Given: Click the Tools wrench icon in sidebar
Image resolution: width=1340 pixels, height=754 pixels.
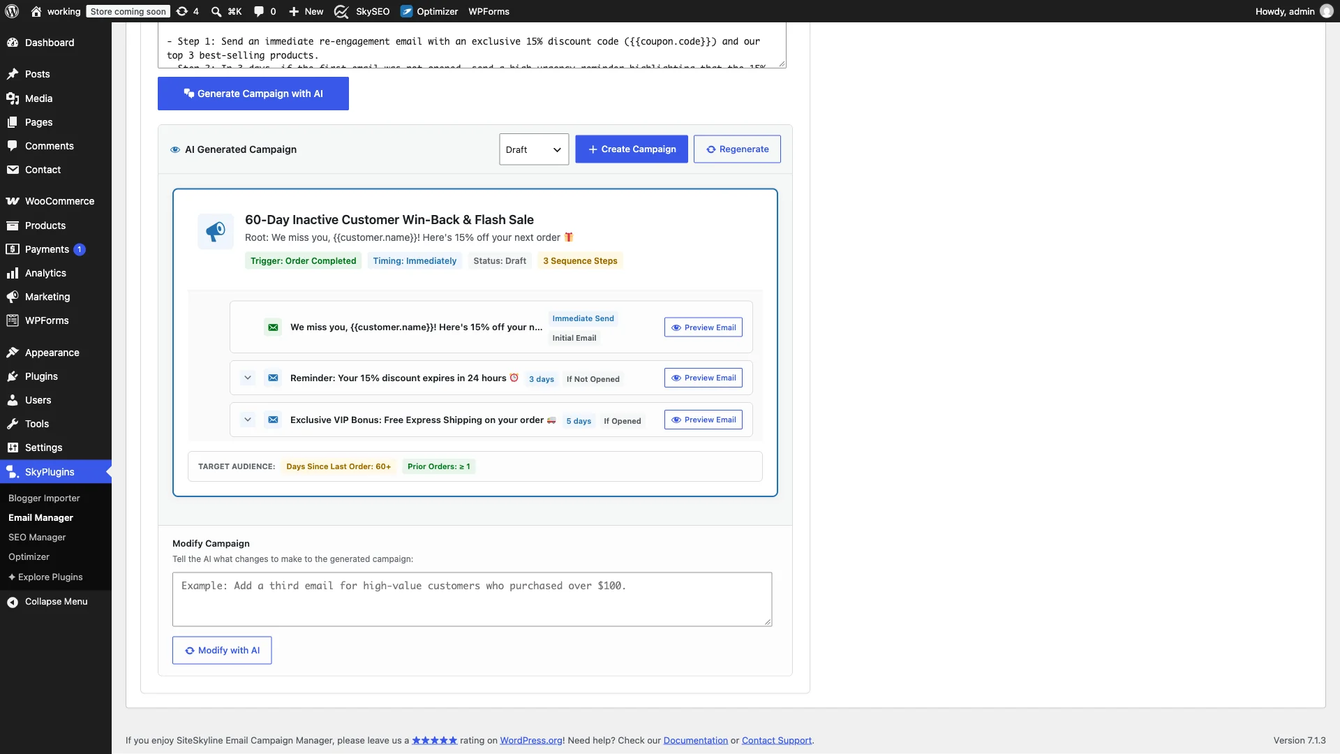Looking at the screenshot, I should (13, 424).
